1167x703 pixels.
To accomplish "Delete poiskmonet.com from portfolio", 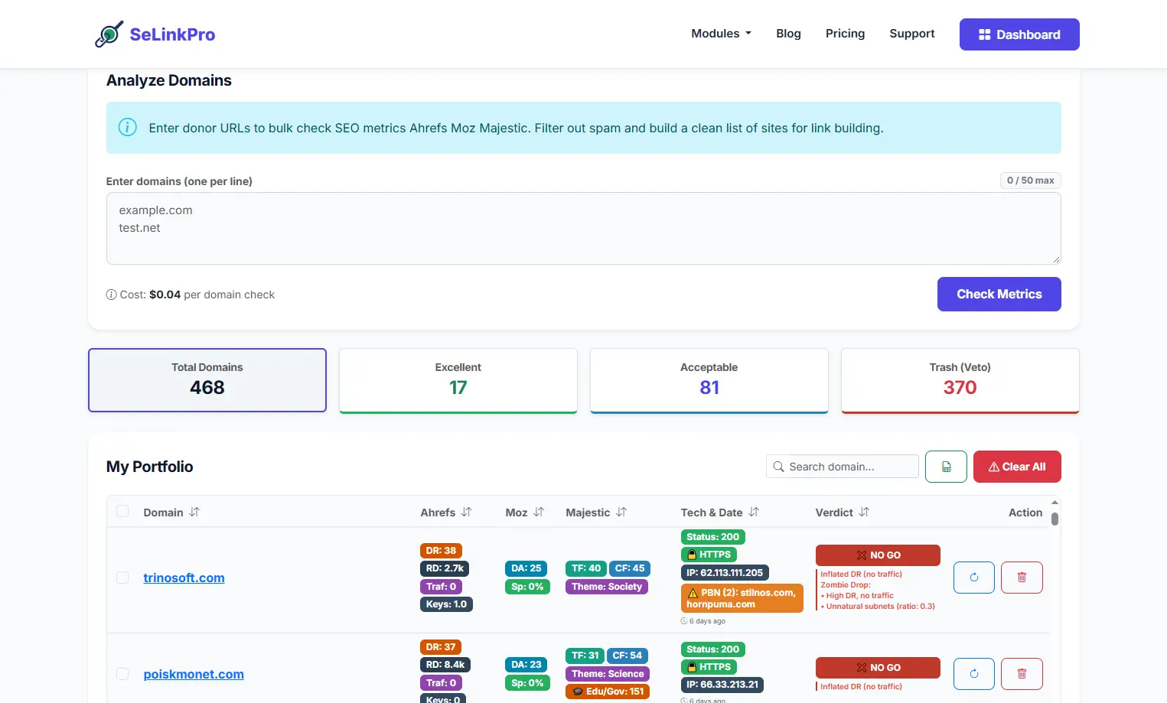I will point(1022,674).
